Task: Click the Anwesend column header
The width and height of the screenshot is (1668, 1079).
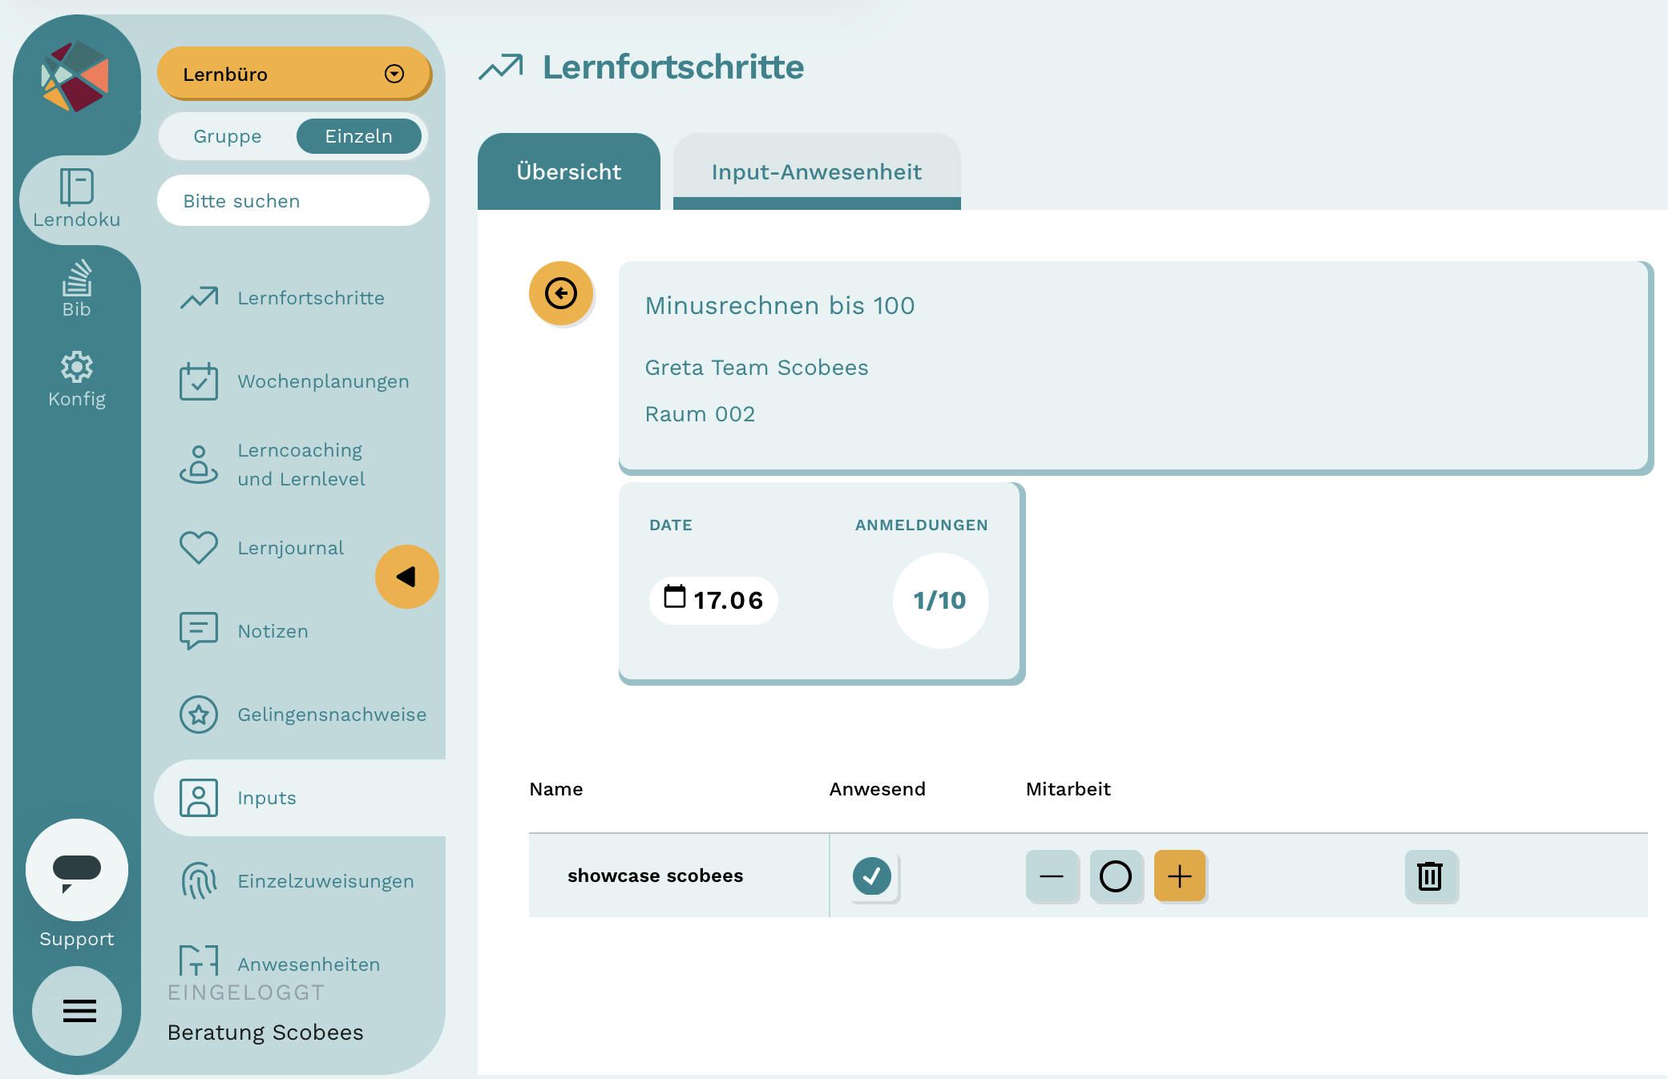Action: [878, 789]
